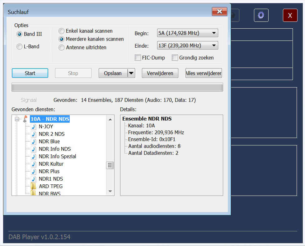Click the music note icon beside NDR Info NDS
The width and height of the screenshot is (305, 246).
click(x=34, y=149)
